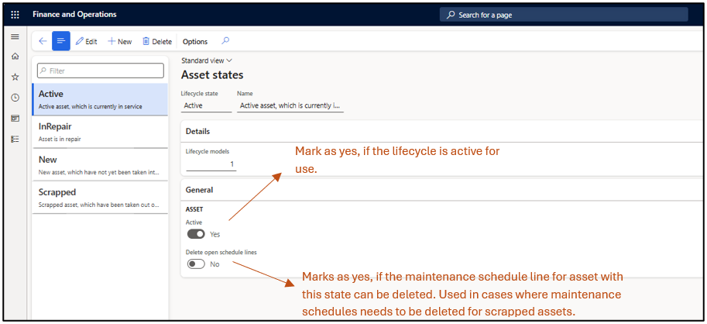707x324 pixels.
Task: Click the Search for a page box
Action: click(x=564, y=15)
